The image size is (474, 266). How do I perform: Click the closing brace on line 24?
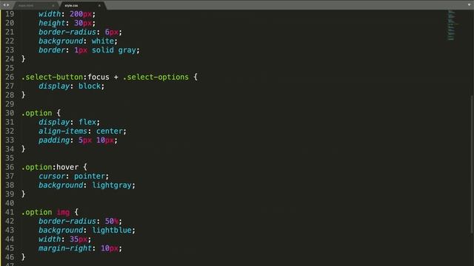[23, 59]
